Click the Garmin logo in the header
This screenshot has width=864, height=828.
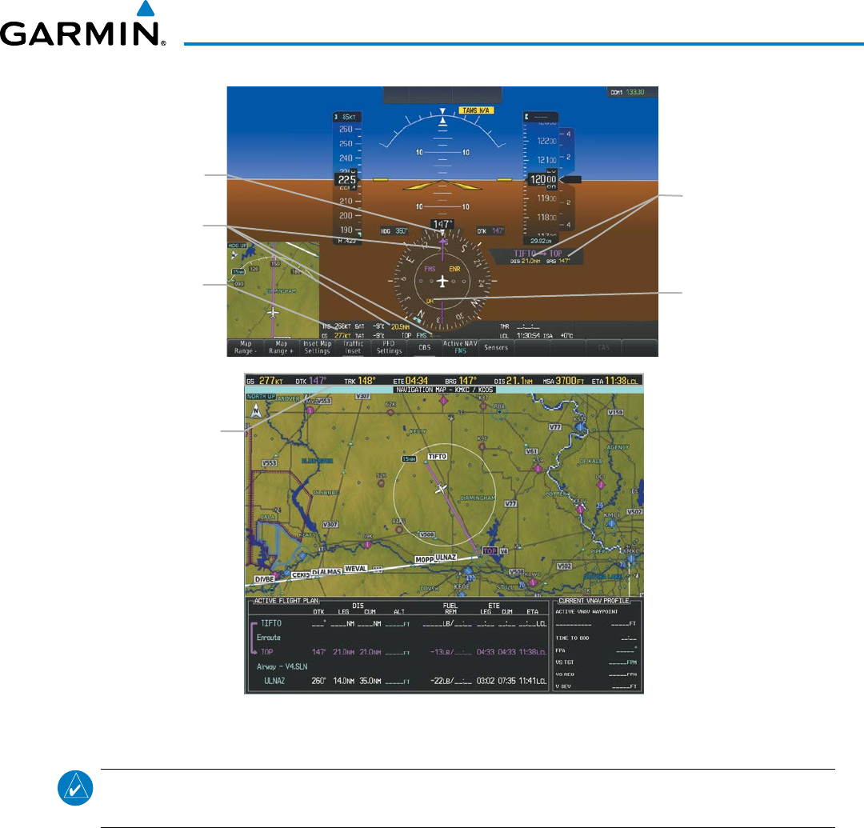click(x=82, y=24)
